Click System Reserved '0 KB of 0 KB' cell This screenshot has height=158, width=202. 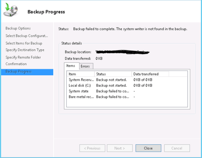coord(143,80)
